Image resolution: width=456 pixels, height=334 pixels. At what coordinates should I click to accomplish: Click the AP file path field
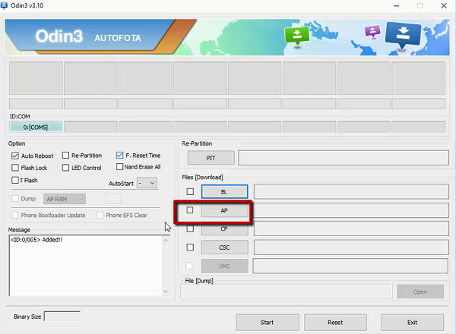351,210
